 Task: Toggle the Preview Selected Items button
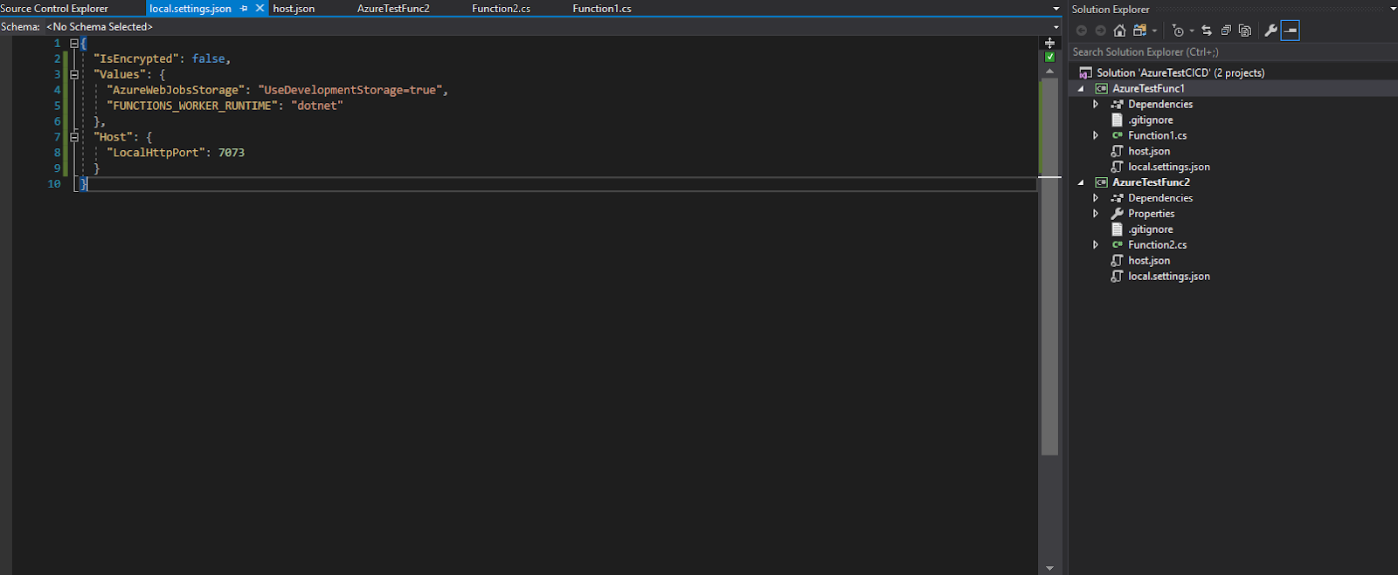(1291, 31)
